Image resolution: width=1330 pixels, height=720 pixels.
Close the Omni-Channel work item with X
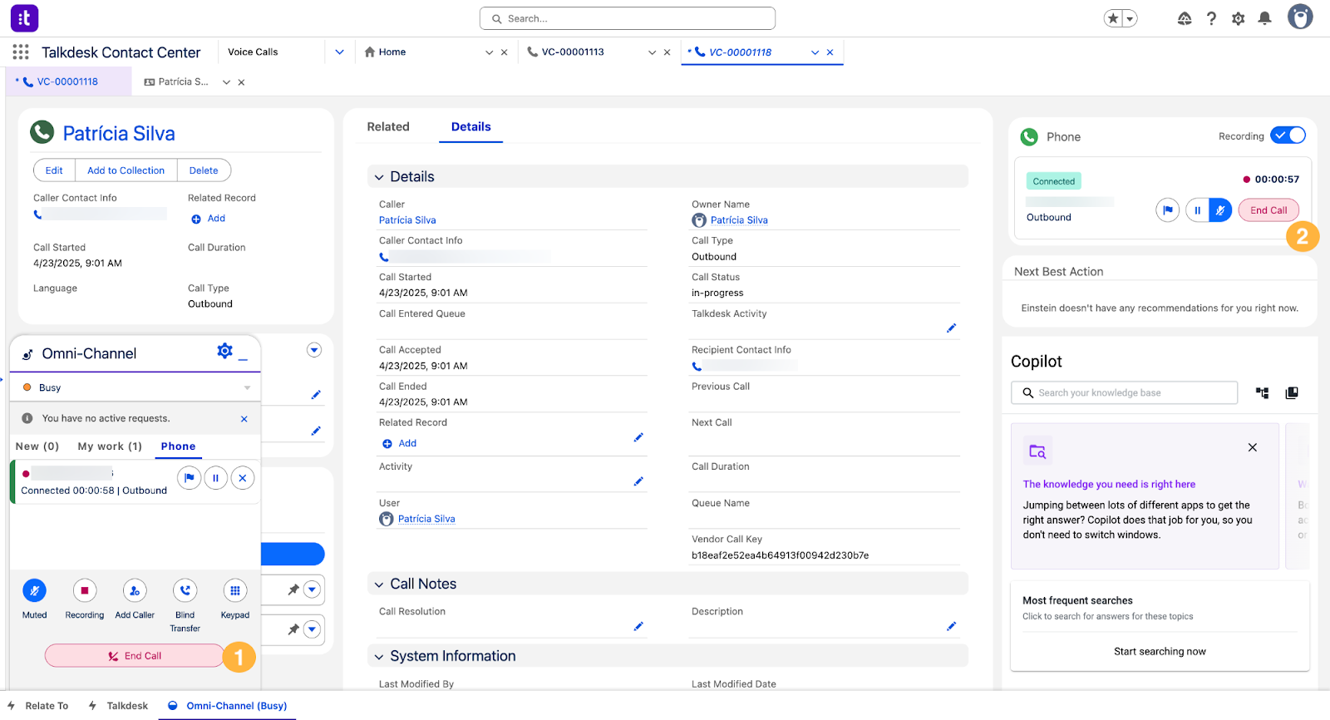point(243,478)
